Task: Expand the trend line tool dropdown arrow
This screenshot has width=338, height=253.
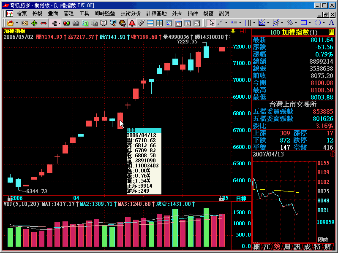Action: coord(226,23)
